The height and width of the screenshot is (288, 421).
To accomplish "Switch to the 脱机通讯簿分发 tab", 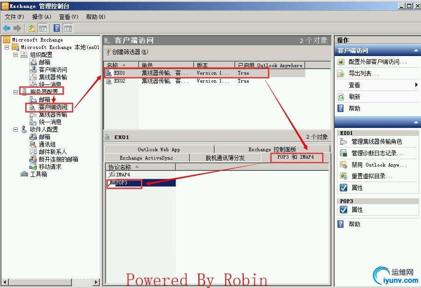I will coord(225,158).
